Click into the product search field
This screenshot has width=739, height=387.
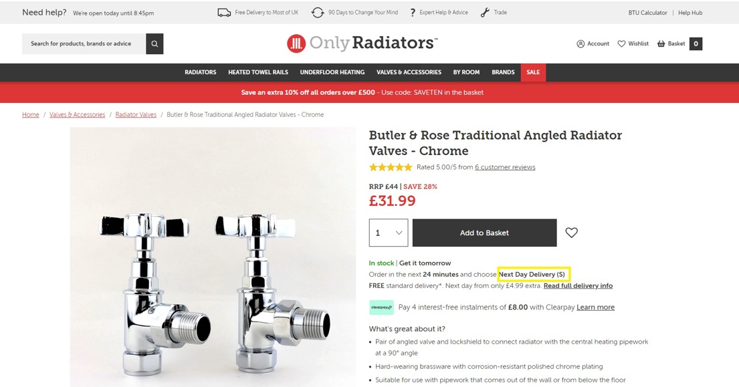84,44
